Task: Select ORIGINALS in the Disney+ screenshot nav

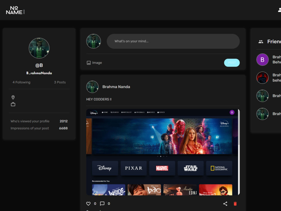Action: click(139, 112)
